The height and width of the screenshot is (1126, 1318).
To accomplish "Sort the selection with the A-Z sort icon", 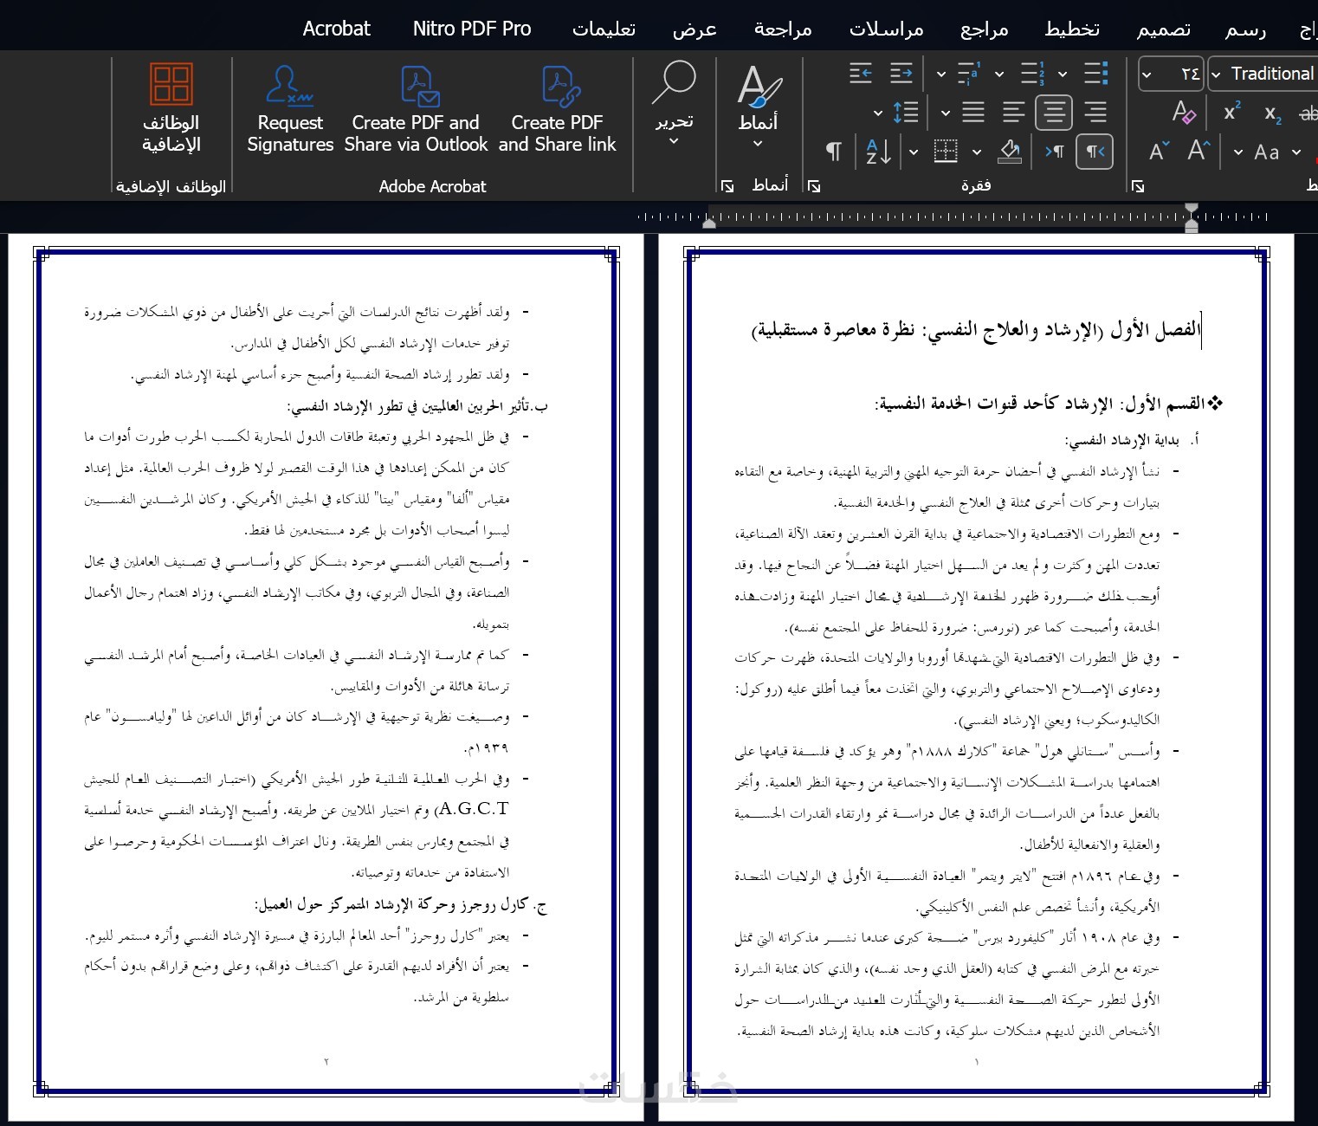I will click(x=878, y=152).
